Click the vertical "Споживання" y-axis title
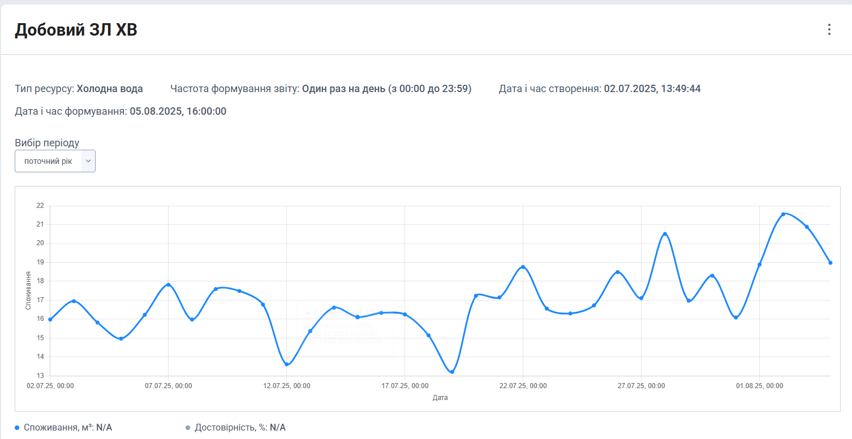Viewport: 852px width, 439px height. coord(28,290)
